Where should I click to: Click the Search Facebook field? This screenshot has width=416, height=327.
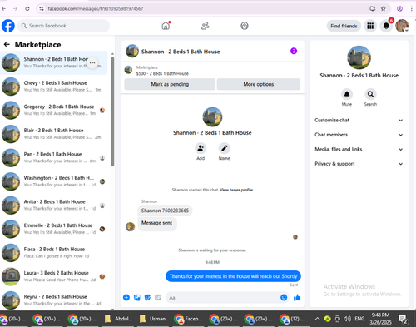[64, 26]
